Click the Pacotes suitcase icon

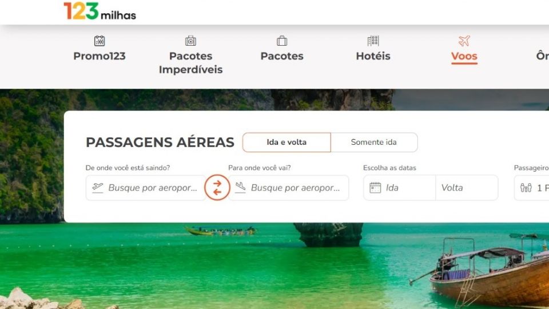point(282,41)
